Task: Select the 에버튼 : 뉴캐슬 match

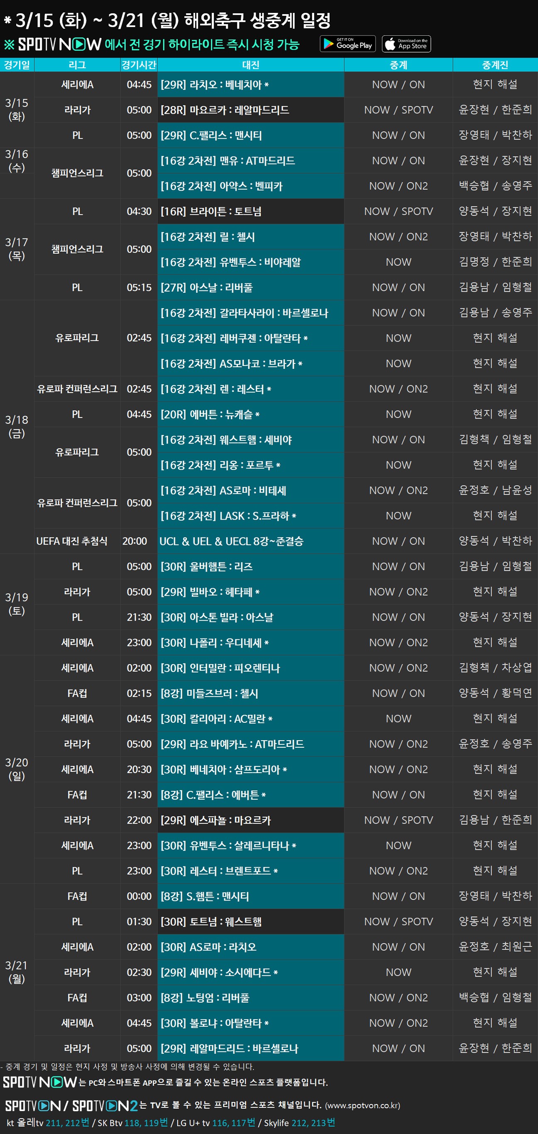Action: pyautogui.click(x=251, y=415)
